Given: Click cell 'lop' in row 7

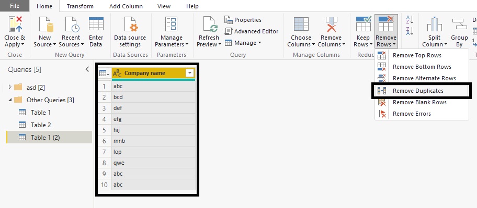Looking at the screenshot, I should 153,152.
